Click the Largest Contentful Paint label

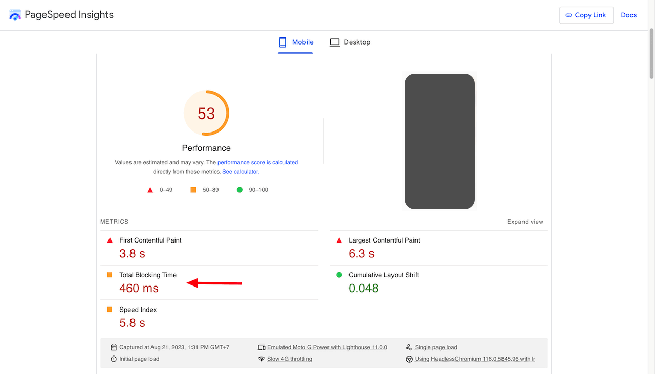pos(384,240)
